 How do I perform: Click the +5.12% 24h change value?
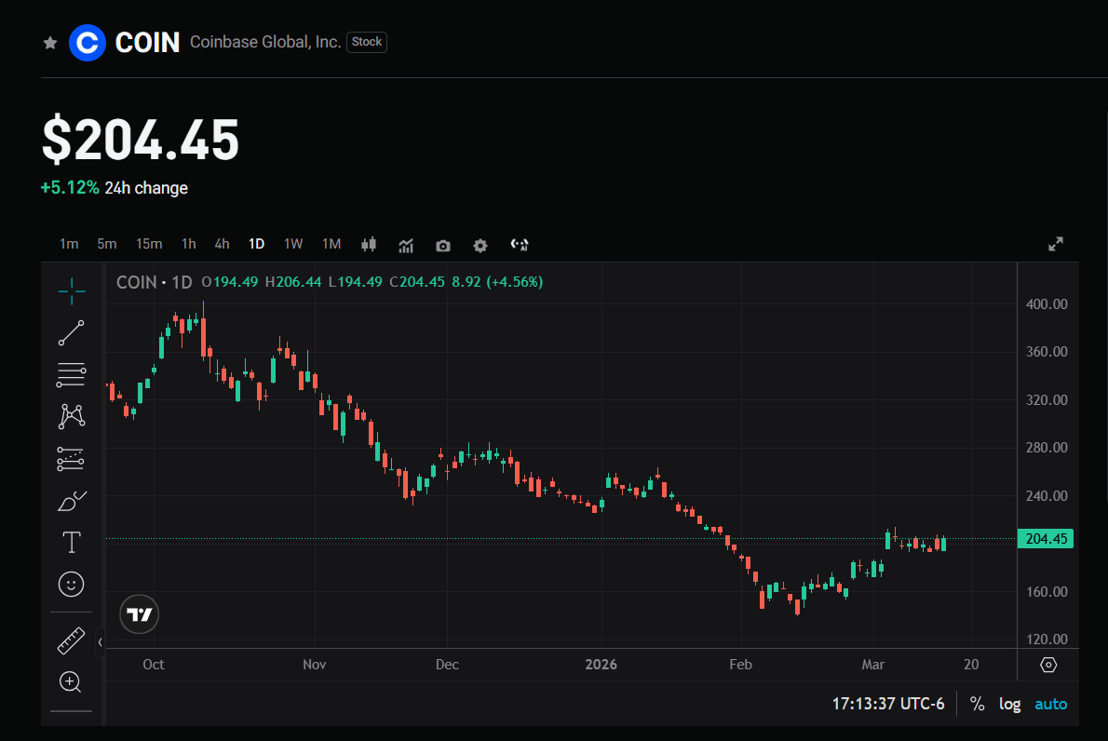[70, 187]
